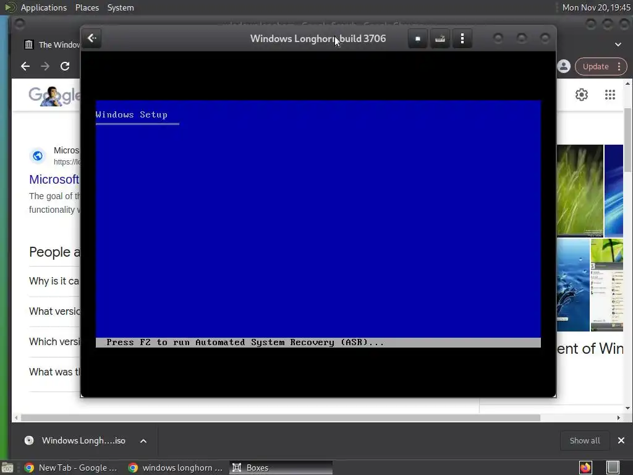Click Show all downloads
Image resolution: width=633 pixels, height=475 pixels.
(585, 440)
